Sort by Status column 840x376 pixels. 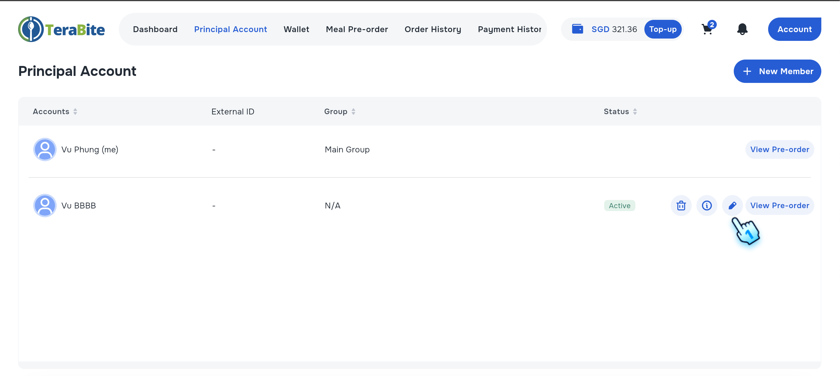click(635, 112)
